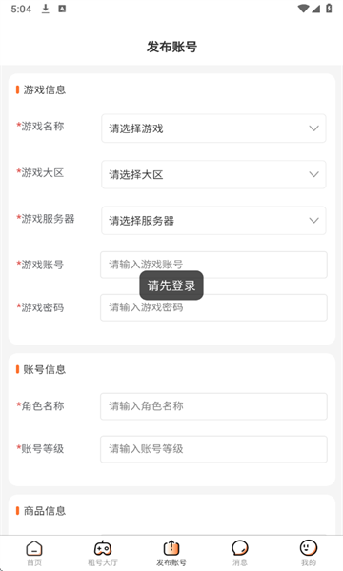Tap the 发布账号 upload icon
The image size is (343, 571).
pyautogui.click(x=171, y=548)
